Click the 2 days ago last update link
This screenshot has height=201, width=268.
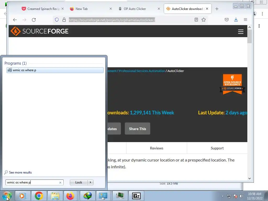pyautogui.click(x=236, y=113)
